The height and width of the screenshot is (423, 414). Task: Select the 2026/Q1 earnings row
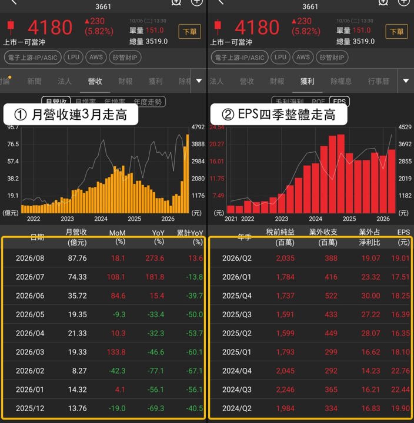coord(310,277)
